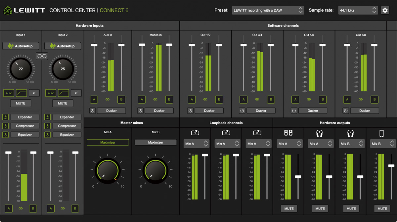
Task: Open Headphones 2 Mix B dropdown
Action: coord(352,144)
